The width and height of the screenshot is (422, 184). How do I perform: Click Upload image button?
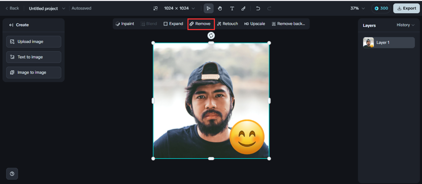(x=34, y=42)
